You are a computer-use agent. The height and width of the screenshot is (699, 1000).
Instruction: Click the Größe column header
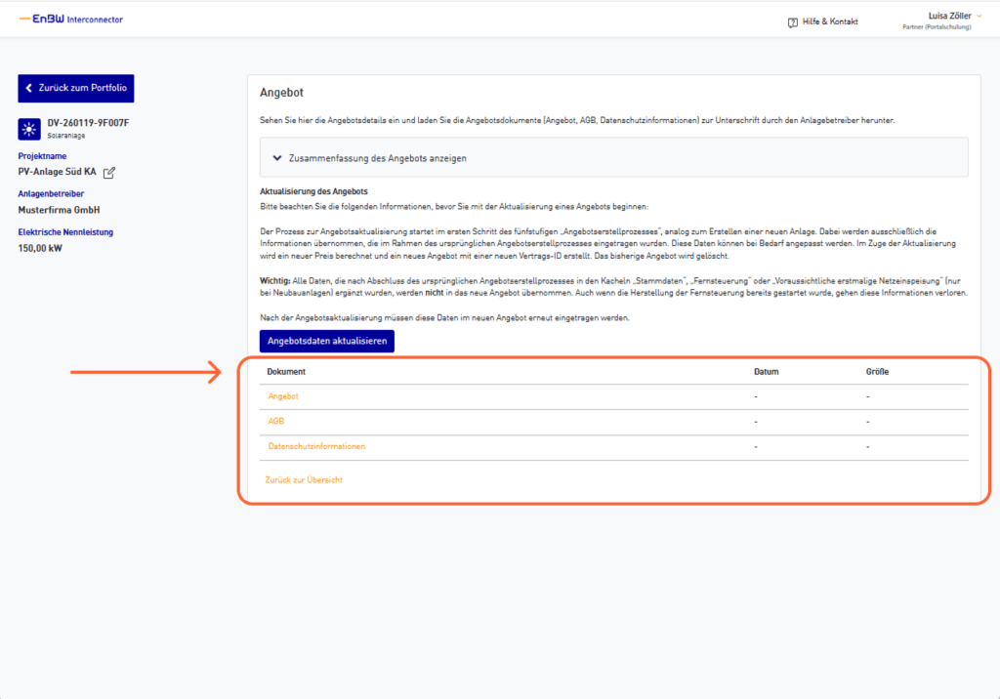[877, 372]
